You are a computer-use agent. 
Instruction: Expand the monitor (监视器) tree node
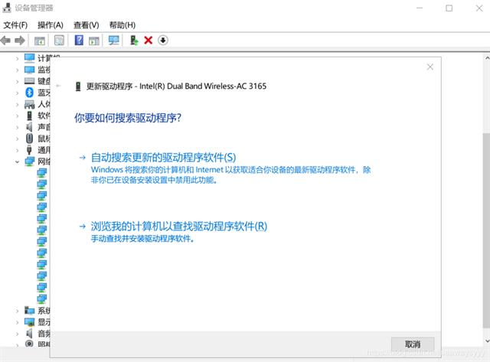[x=17, y=70]
